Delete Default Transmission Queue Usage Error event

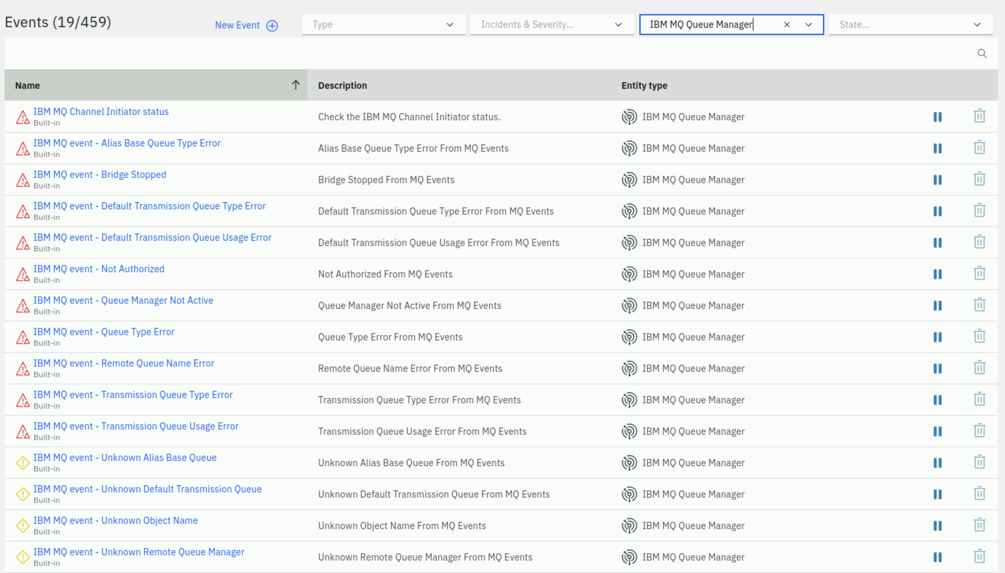(979, 242)
